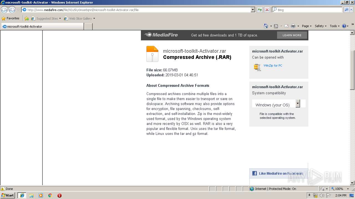The image size is (355, 199).
Task: Click the Home icon in command bar
Action: pos(266,26)
